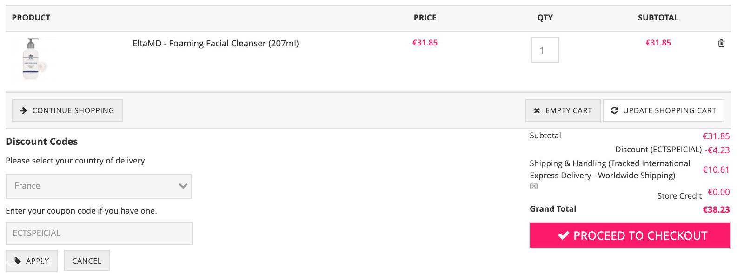Focus the quantity field showing 1

pyautogui.click(x=545, y=50)
